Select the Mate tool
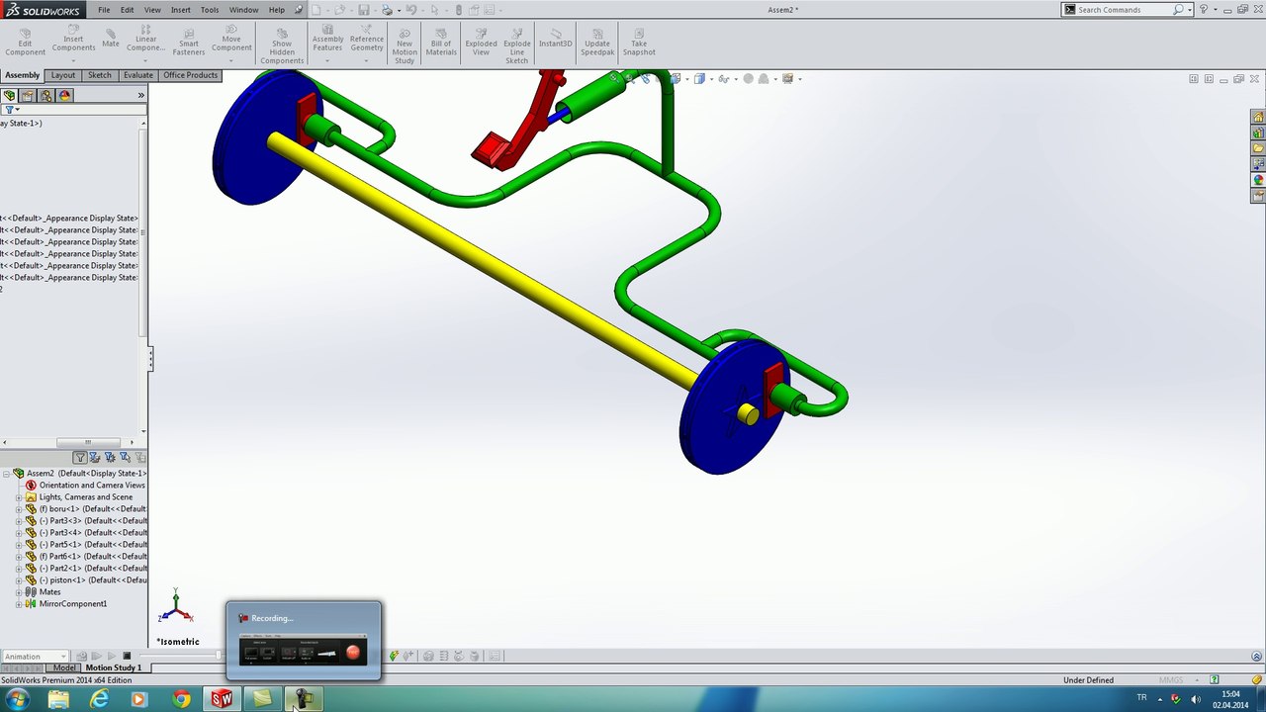This screenshot has width=1266, height=712. 110,38
